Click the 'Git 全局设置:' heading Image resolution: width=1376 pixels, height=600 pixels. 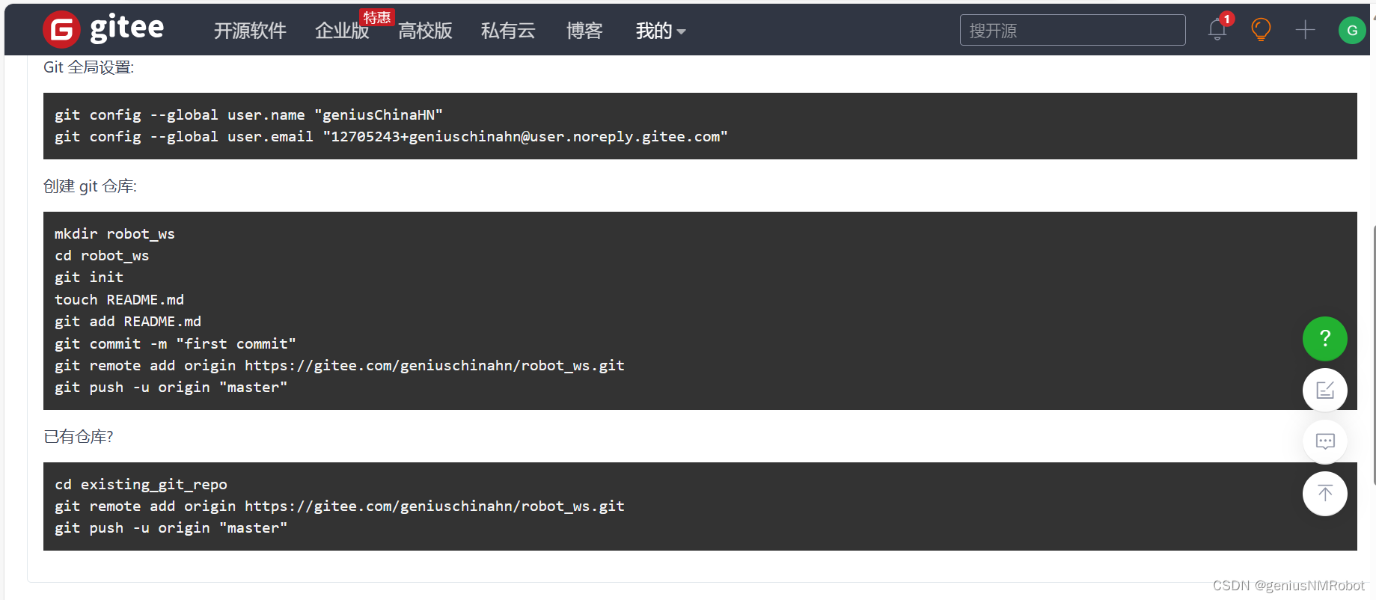coord(89,67)
